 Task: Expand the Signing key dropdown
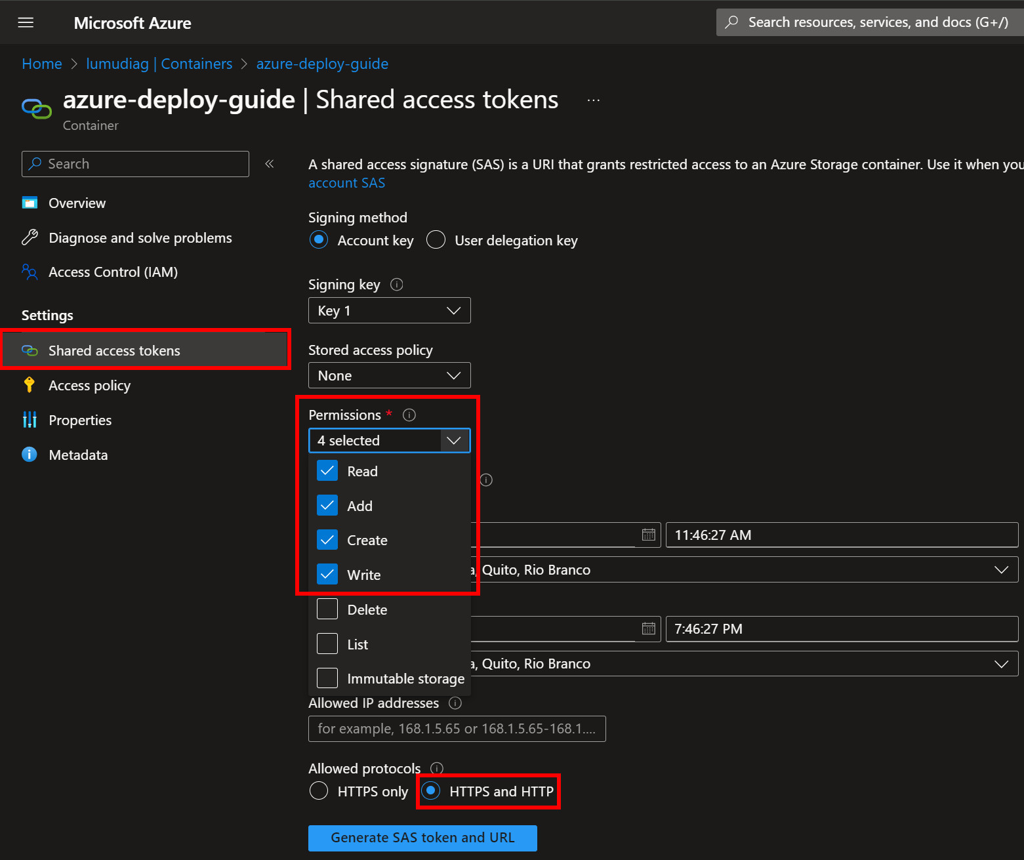tap(389, 310)
